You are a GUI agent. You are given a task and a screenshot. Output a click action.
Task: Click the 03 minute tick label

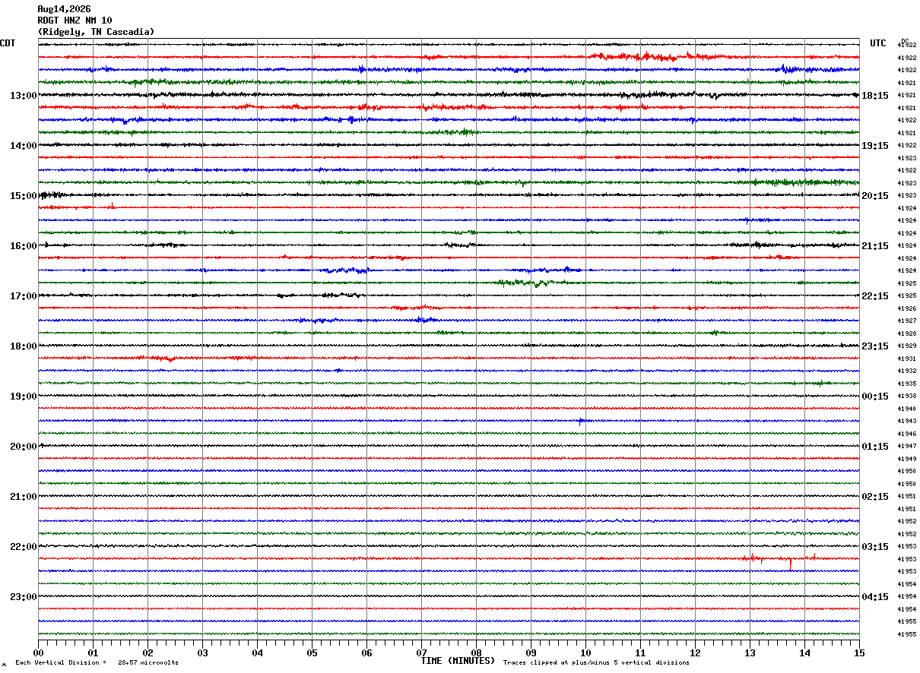(202, 652)
